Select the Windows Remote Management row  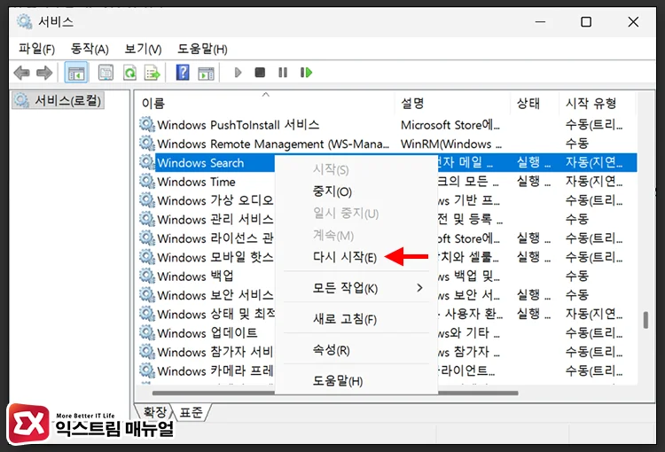(386, 144)
